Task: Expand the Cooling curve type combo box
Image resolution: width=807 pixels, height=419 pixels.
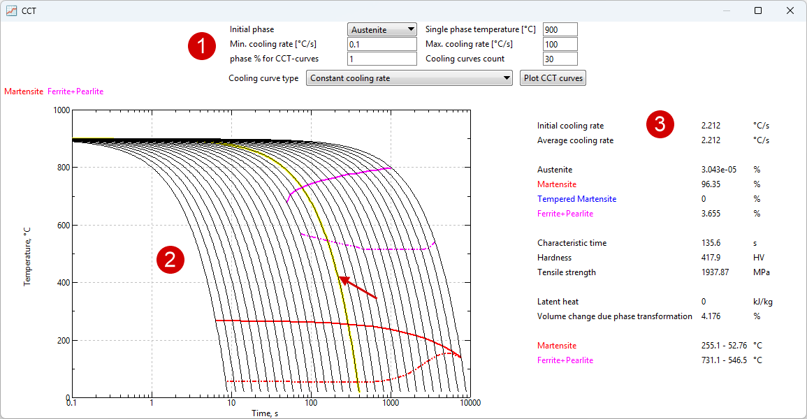Action: coord(410,78)
